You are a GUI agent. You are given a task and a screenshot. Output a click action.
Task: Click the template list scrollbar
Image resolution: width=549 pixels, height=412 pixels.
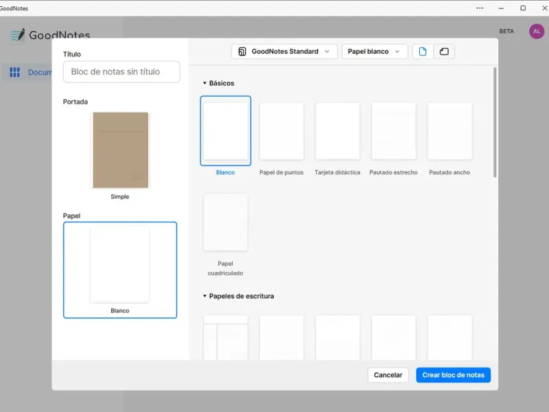tap(495, 122)
